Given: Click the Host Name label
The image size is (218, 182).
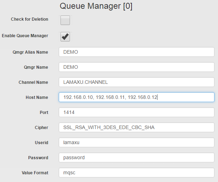Looking at the screenshot, I should tap(37, 97).
